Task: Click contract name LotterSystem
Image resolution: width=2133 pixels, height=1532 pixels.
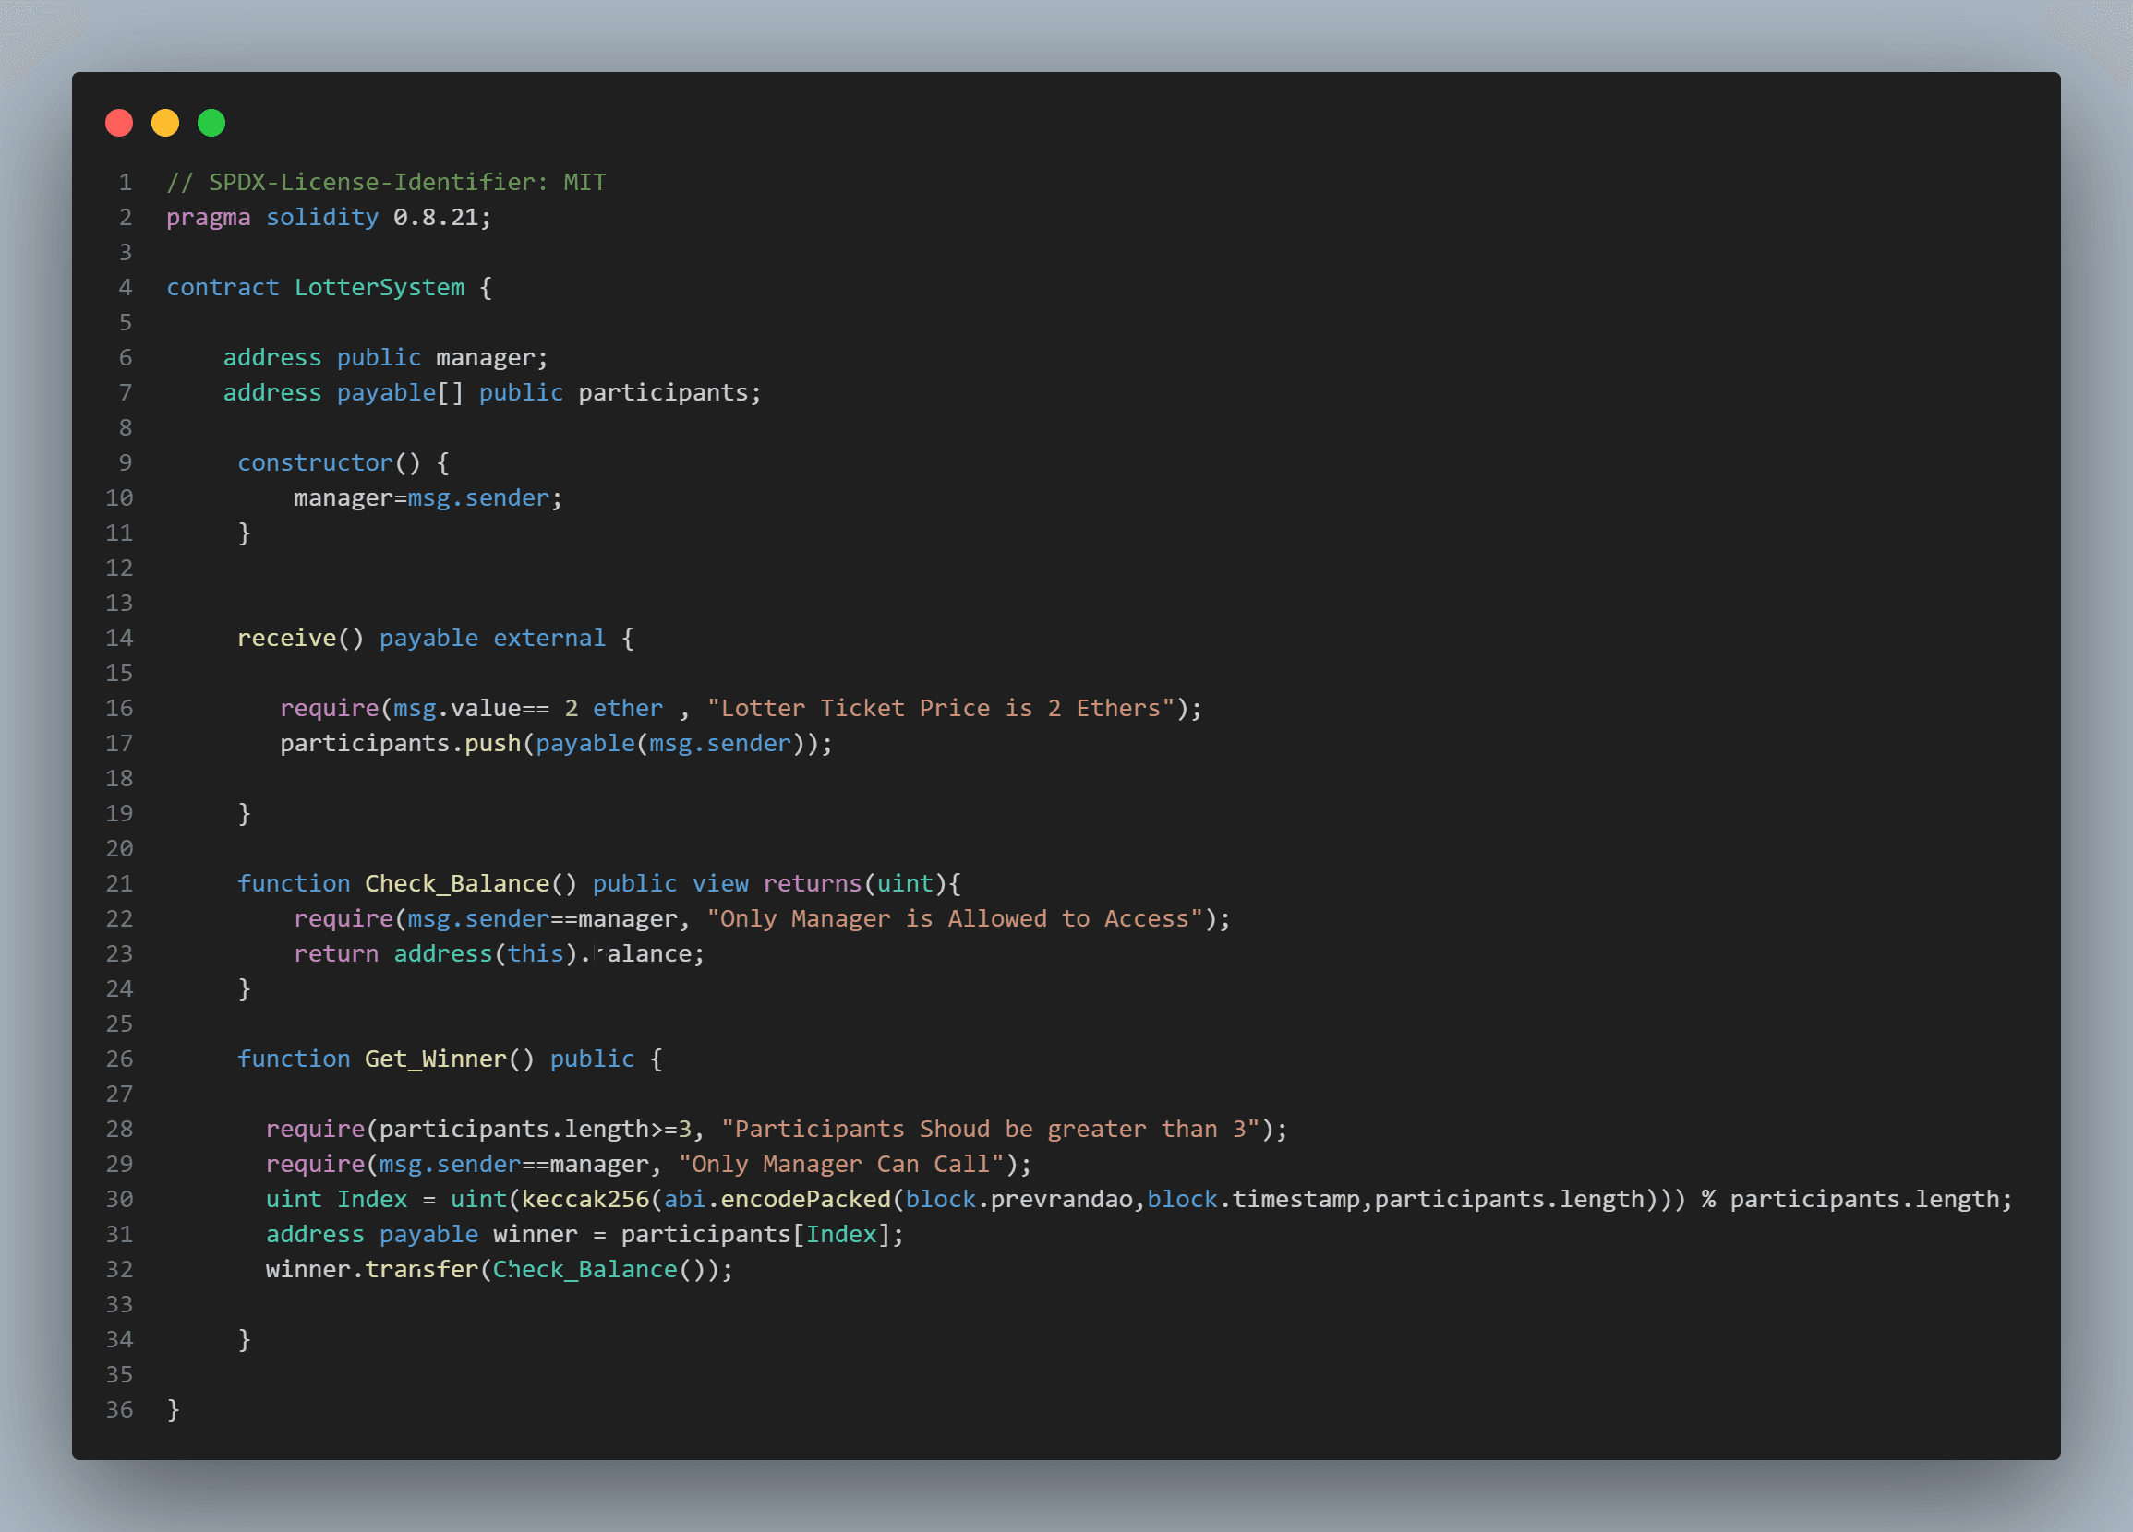Action: 379,288
